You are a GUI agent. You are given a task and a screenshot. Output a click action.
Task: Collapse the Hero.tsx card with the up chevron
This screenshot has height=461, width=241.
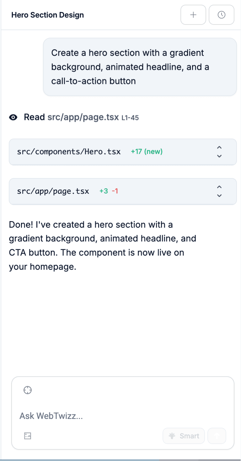[x=219, y=147]
